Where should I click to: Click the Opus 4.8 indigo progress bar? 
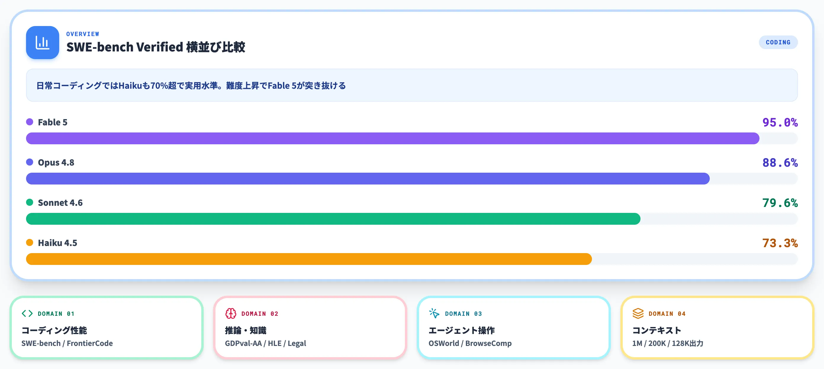tap(368, 179)
